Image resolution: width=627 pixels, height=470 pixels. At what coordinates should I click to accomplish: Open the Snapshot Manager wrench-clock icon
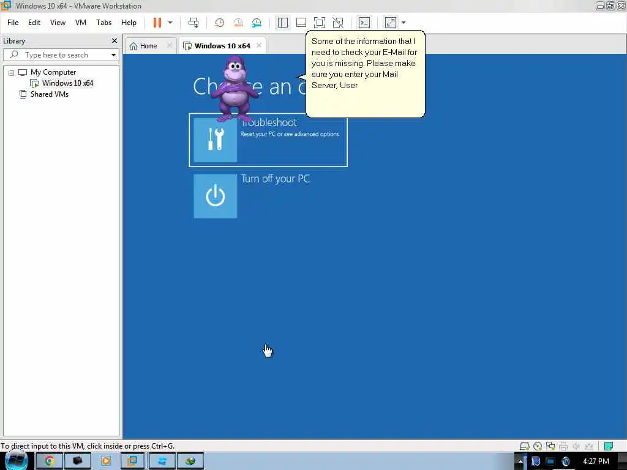257,23
